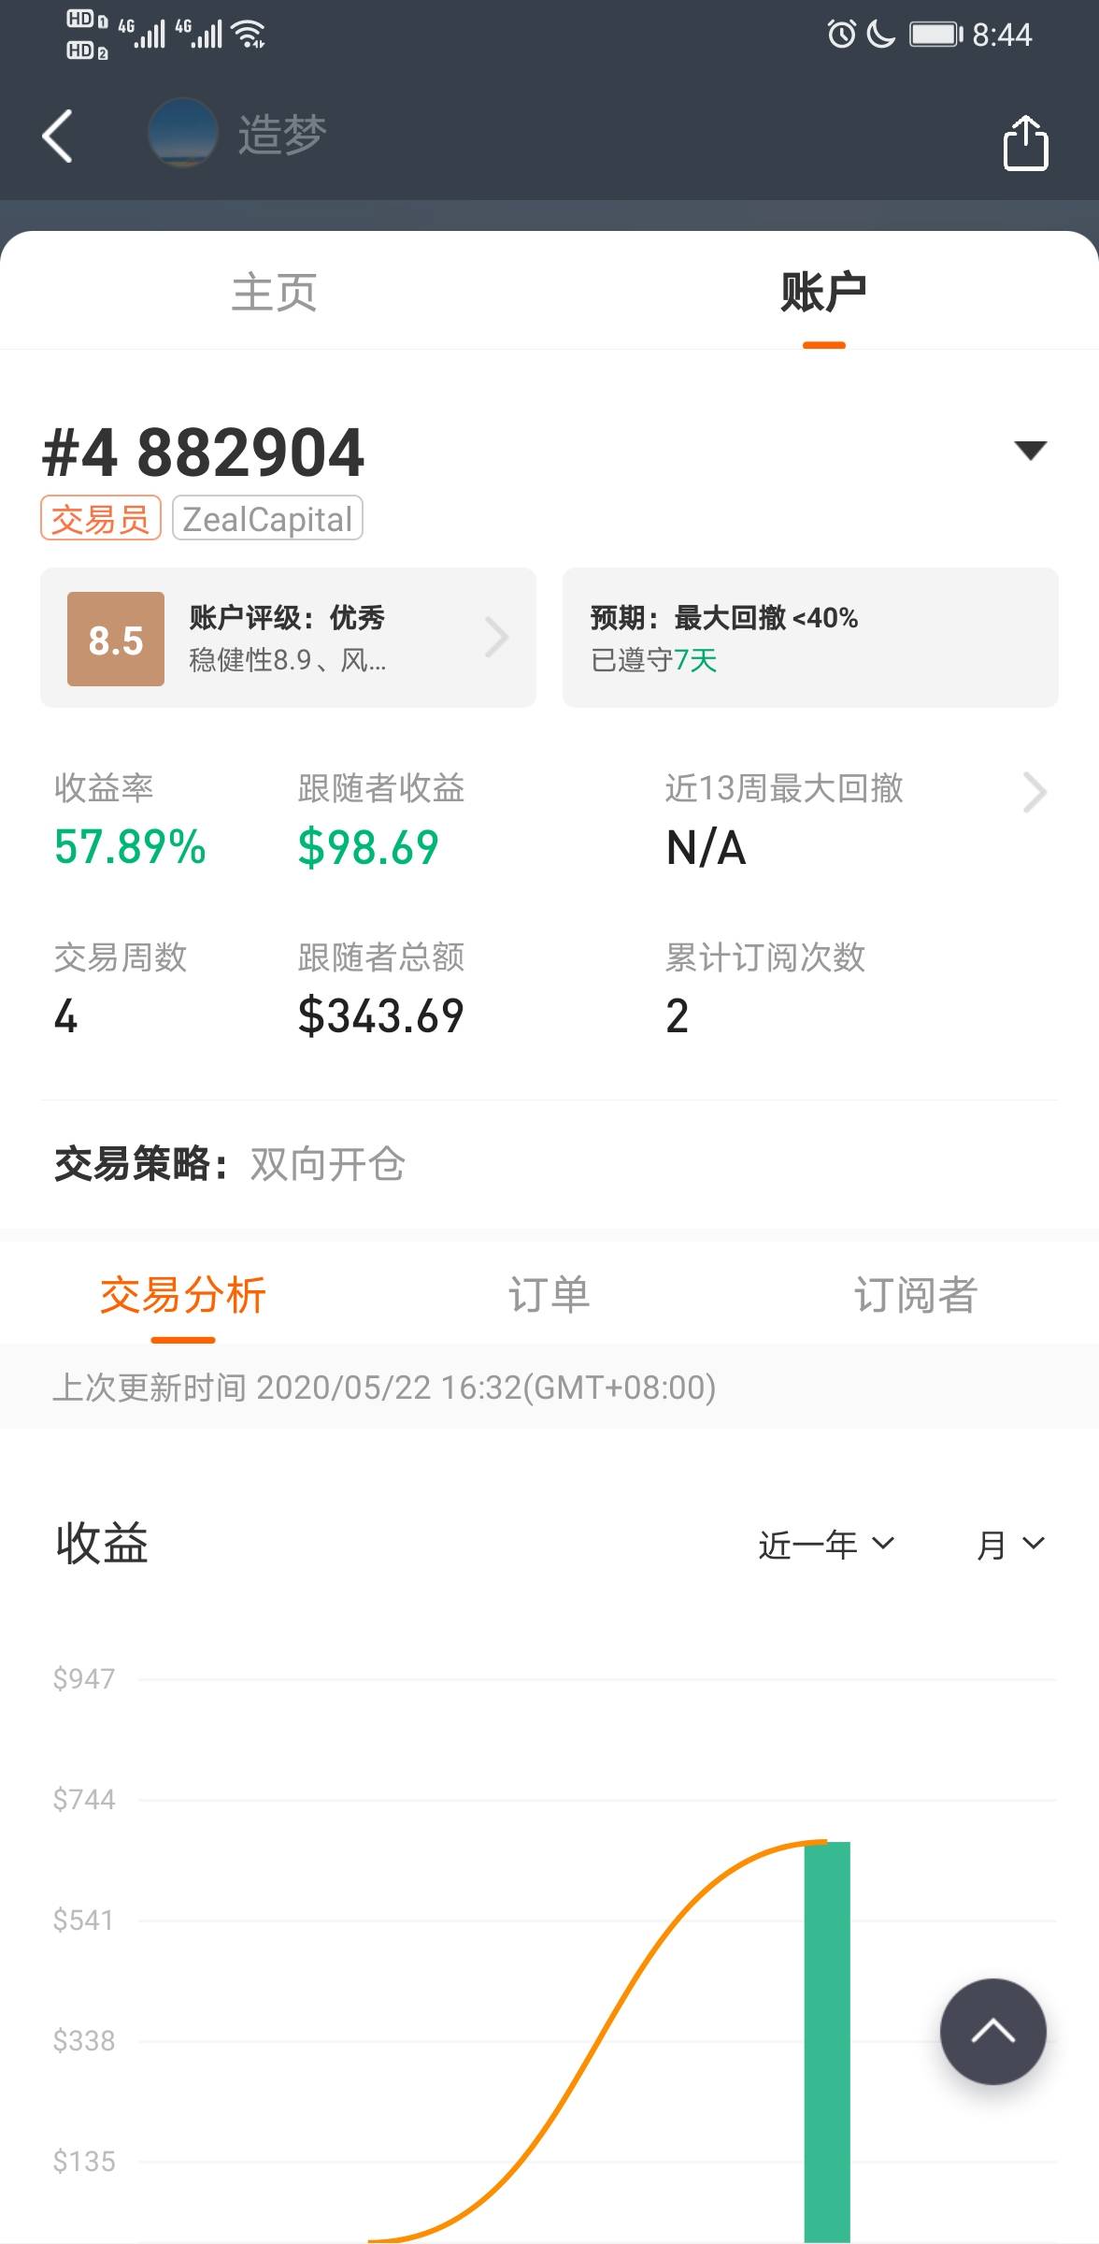Tap the back arrow icon
1099x2244 pixels.
58,136
